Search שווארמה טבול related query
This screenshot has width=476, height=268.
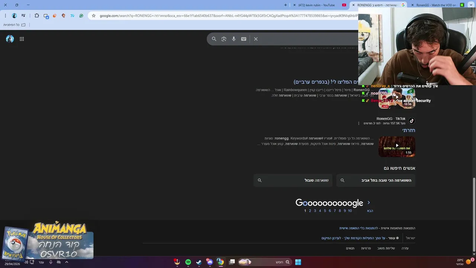click(x=293, y=180)
